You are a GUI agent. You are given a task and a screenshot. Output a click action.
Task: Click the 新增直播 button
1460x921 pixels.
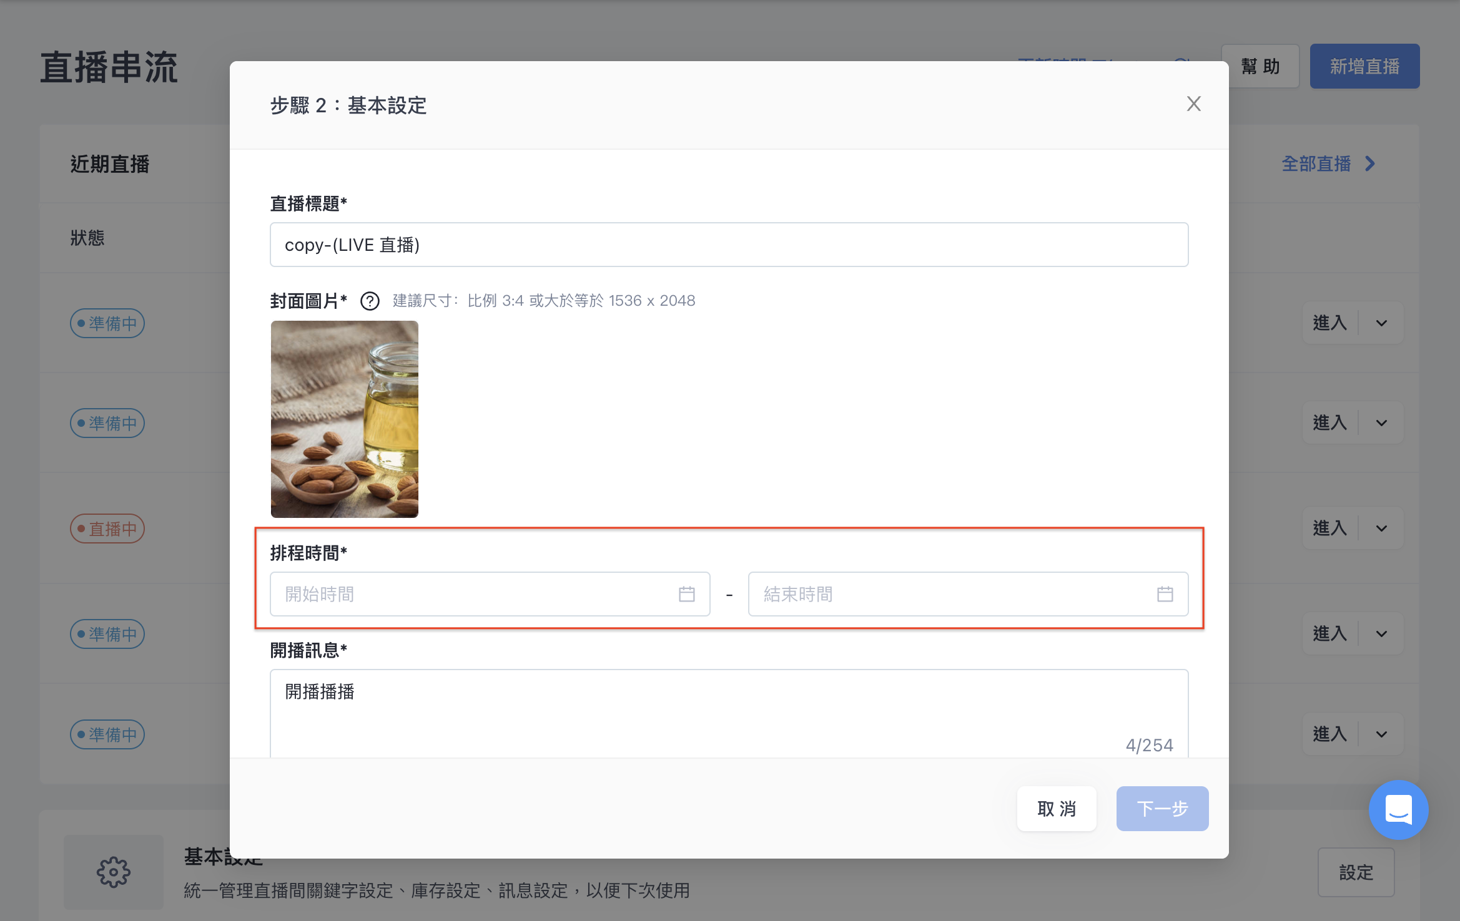click(x=1364, y=66)
